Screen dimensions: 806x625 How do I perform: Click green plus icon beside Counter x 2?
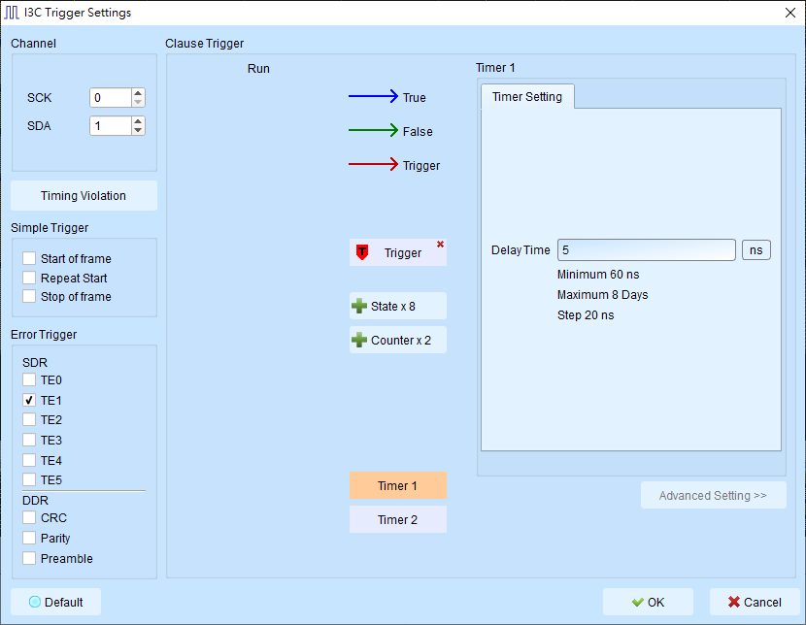(x=358, y=340)
